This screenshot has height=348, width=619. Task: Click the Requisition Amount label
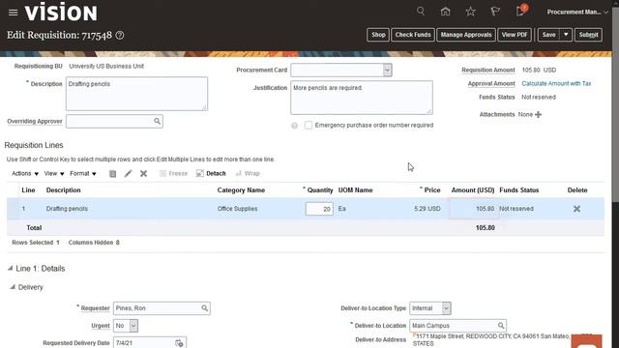click(x=488, y=71)
